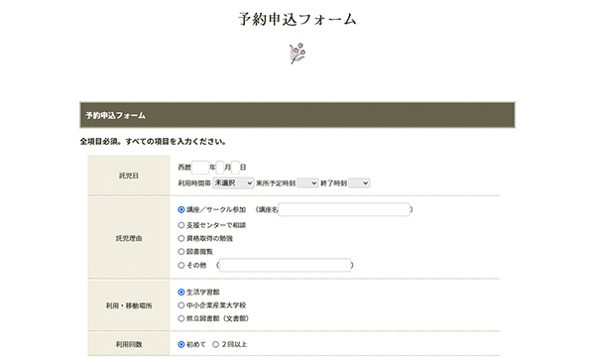Click the flower illustration under the title
Screen dimensions: 595x357
(297, 54)
